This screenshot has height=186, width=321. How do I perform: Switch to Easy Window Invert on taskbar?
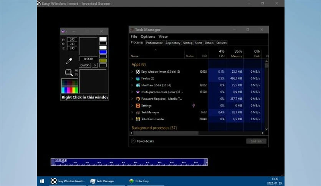coord(68,181)
